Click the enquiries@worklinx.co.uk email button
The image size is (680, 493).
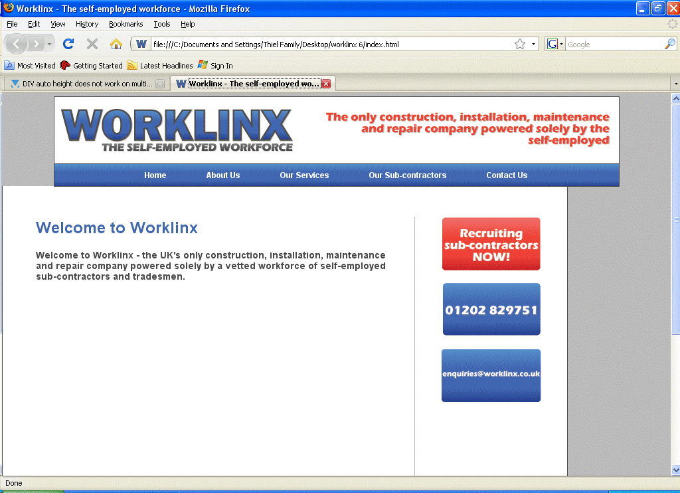tap(491, 375)
